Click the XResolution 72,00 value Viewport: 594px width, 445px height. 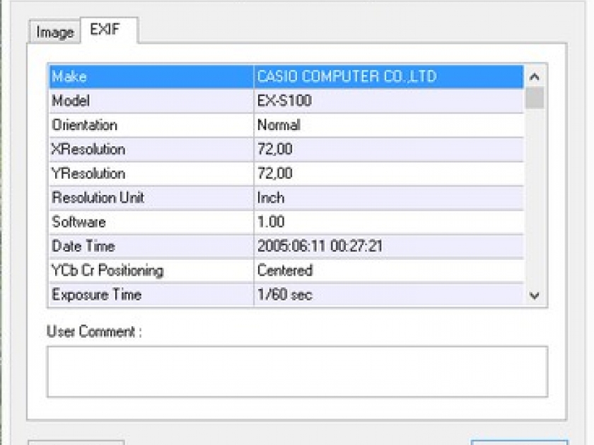[x=275, y=150]
